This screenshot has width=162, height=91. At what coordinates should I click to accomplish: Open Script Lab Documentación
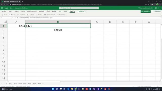click(50, 15)
